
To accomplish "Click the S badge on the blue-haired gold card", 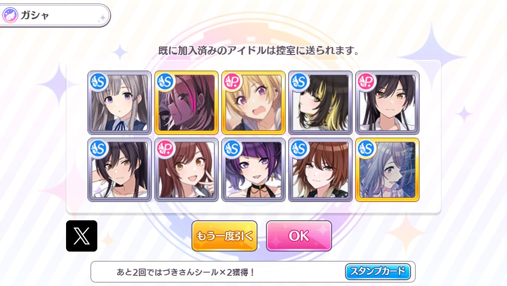I will [366, 149].
